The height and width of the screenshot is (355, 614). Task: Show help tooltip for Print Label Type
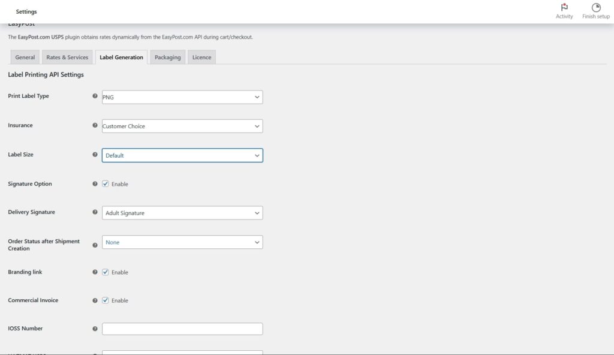click(95, 96)
